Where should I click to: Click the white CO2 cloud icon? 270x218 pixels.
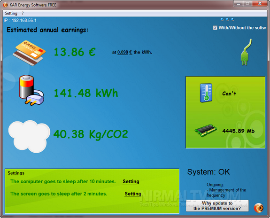click(29, 136)
